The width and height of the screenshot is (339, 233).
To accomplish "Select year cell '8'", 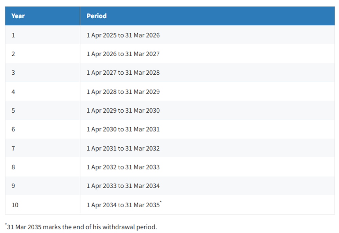I will 43,167.
